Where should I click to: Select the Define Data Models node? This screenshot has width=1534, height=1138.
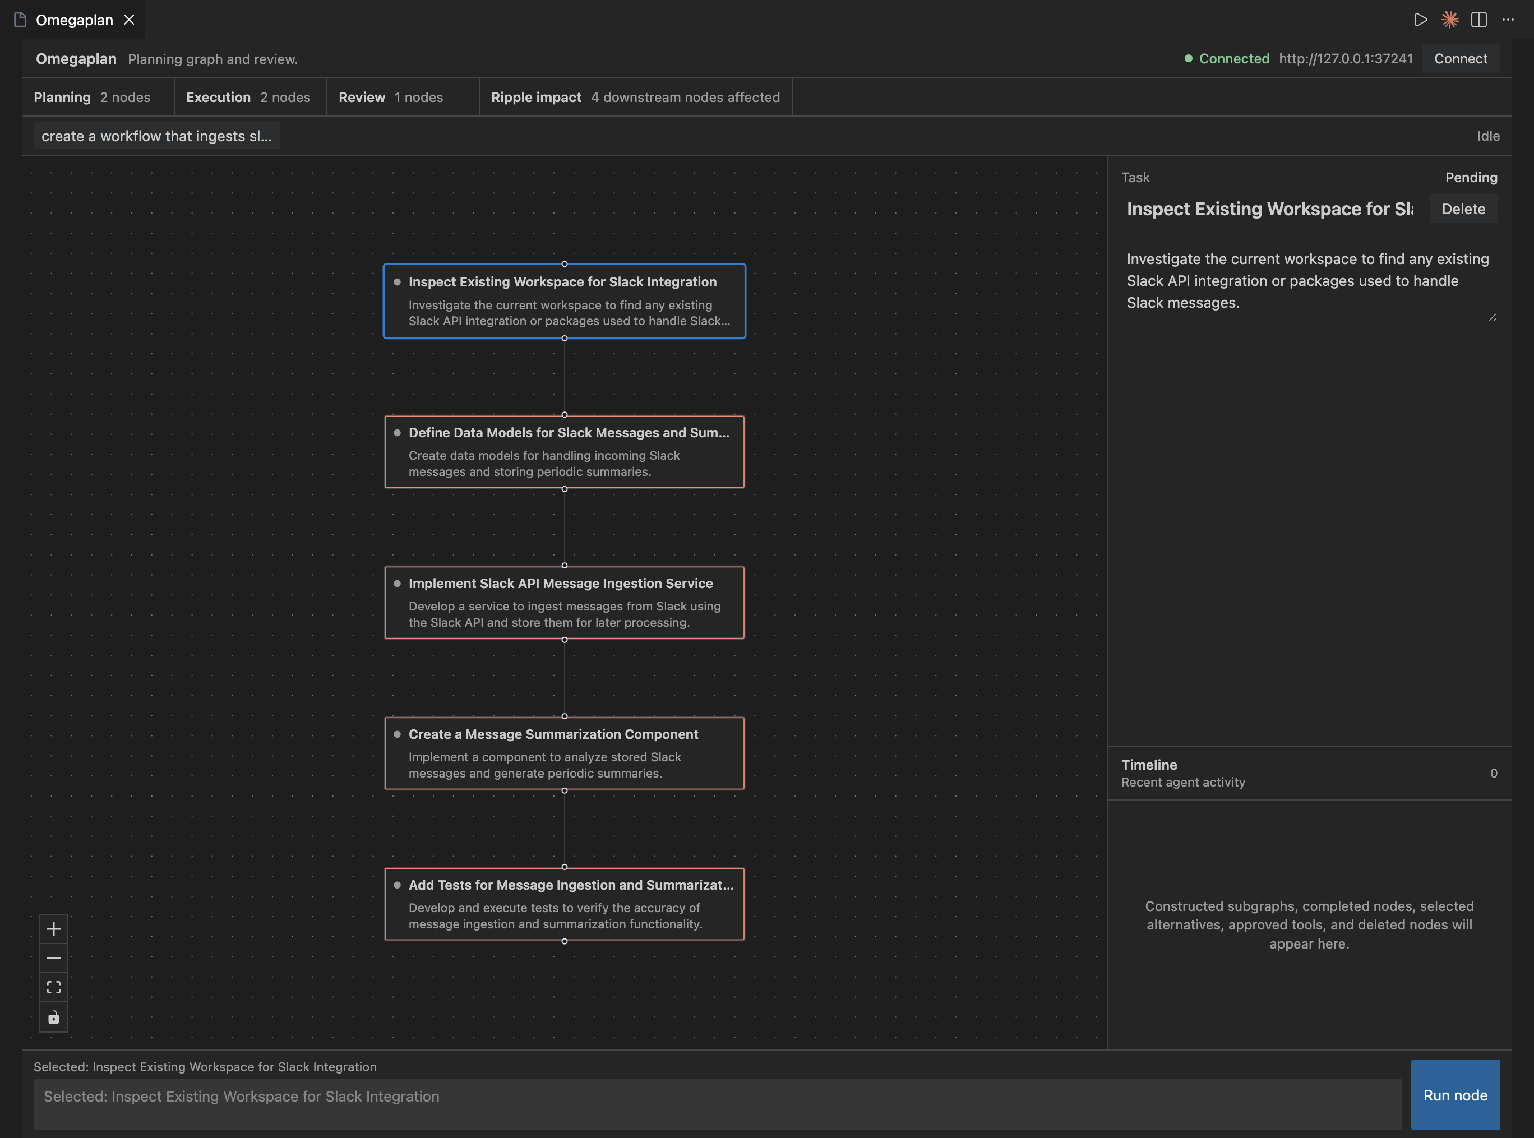point(563,451)
